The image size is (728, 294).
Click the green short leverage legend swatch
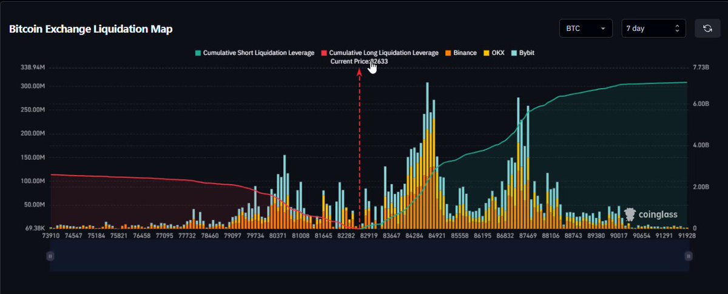point(197,53)
